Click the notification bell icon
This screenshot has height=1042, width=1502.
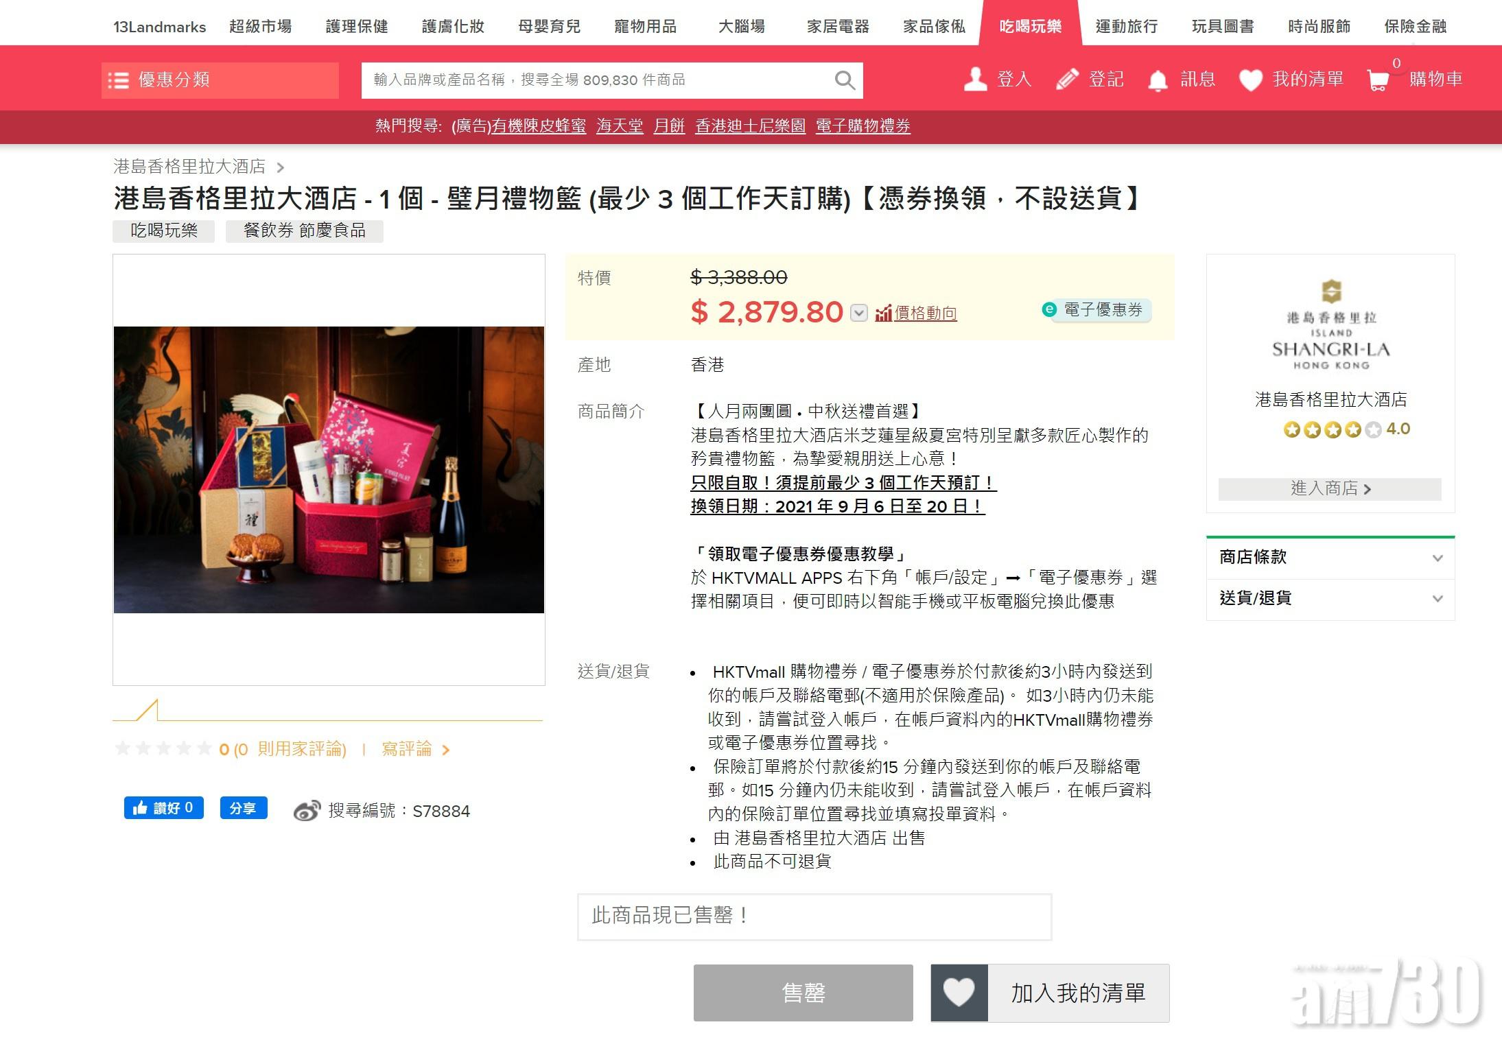coord(1158,80)
